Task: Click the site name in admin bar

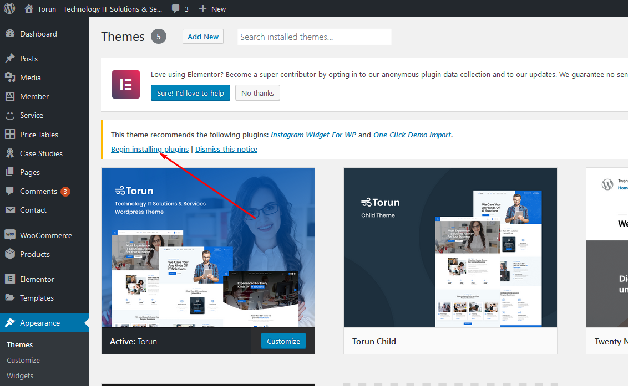Action: point(100,9)
